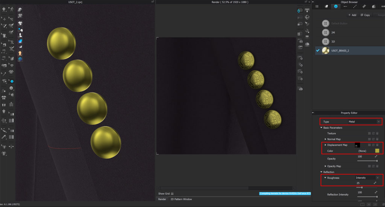Click the Displacement Map row grid icon
The image size is (385, 207).
[x=369, y=145]
